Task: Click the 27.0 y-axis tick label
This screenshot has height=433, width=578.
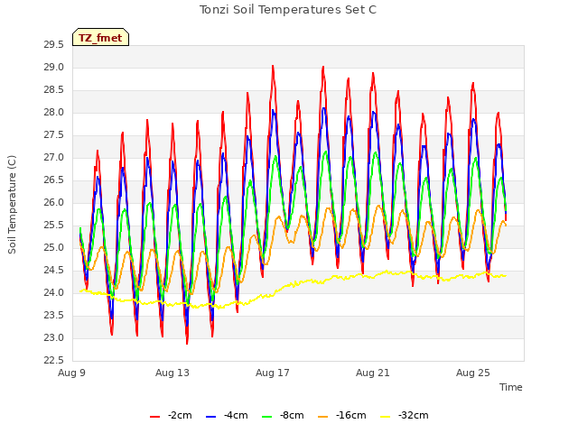Action: point(53,158)
